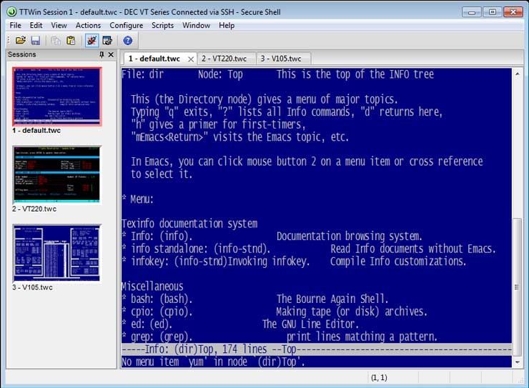
Task: Open the session configuration toolbar icon
Action: 107,41
